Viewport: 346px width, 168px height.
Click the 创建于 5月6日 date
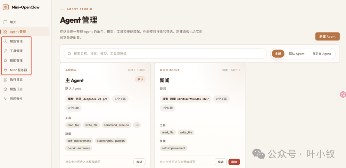[136, 70]
